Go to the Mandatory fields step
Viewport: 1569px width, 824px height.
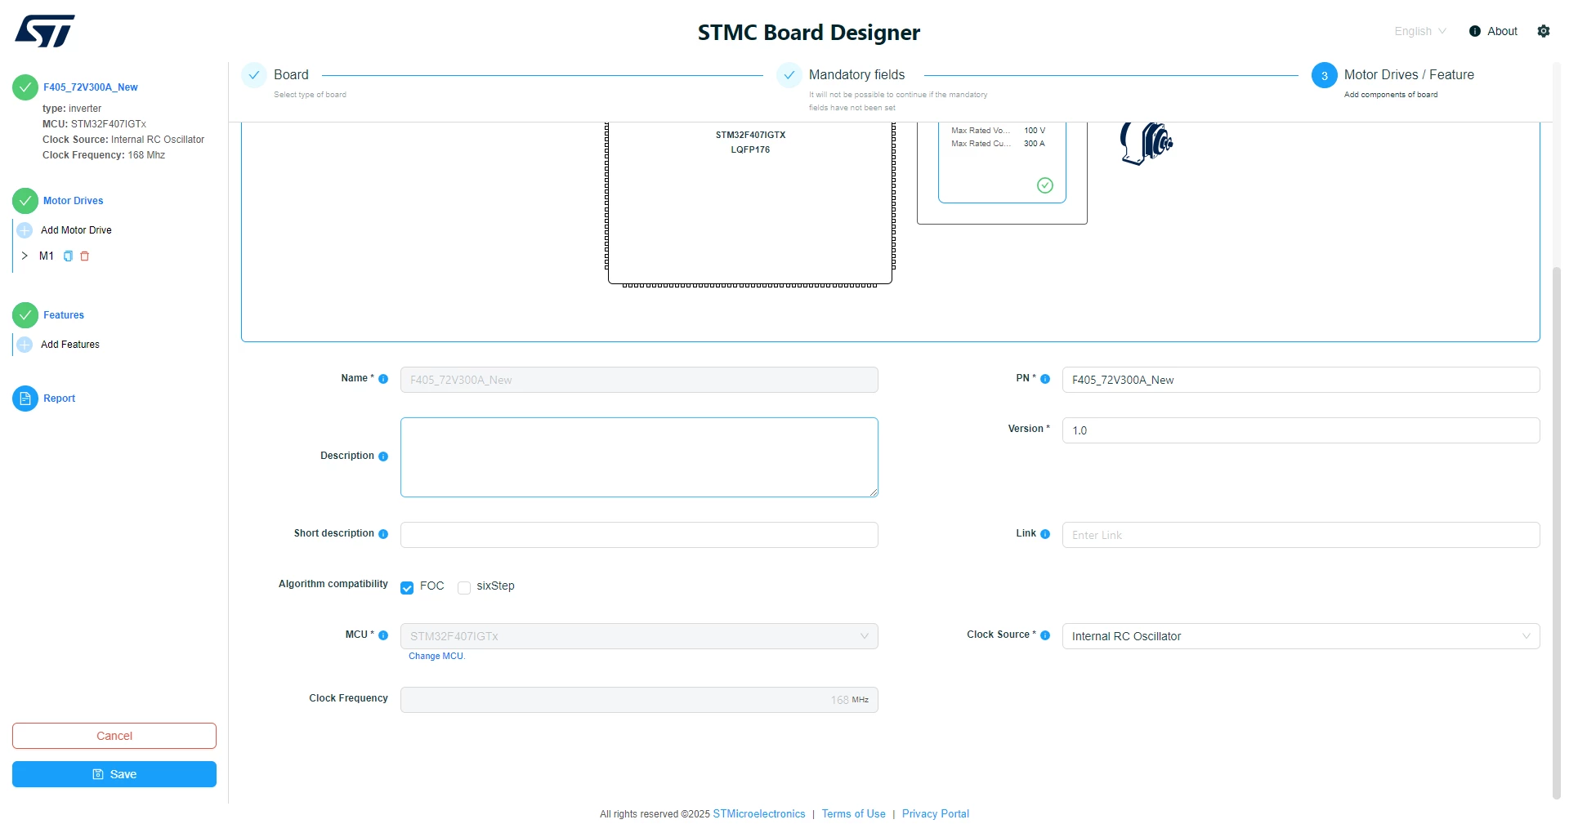856,74
